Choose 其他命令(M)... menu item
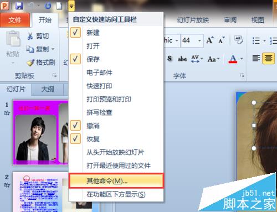The height and width of the screenshot is (212, 277). click(x=116, y=181)
